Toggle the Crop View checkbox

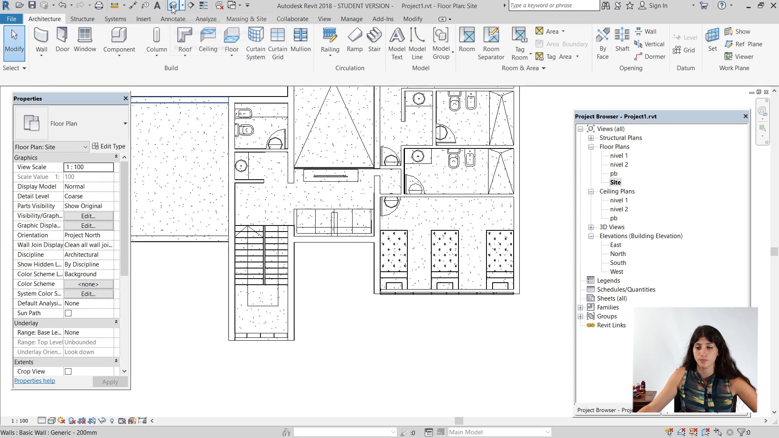point(68,371)
